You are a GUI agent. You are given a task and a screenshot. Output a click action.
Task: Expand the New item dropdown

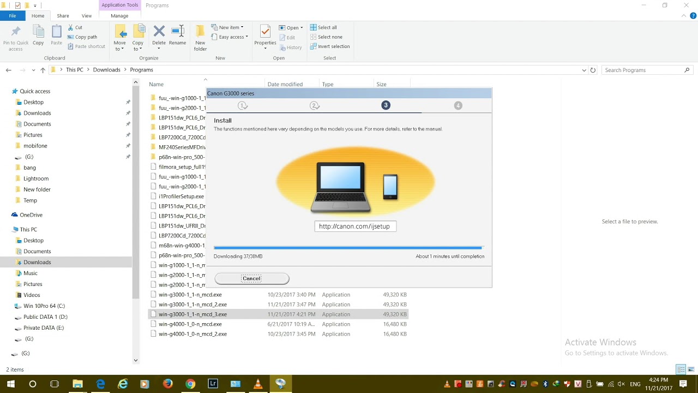click(231, 27)
